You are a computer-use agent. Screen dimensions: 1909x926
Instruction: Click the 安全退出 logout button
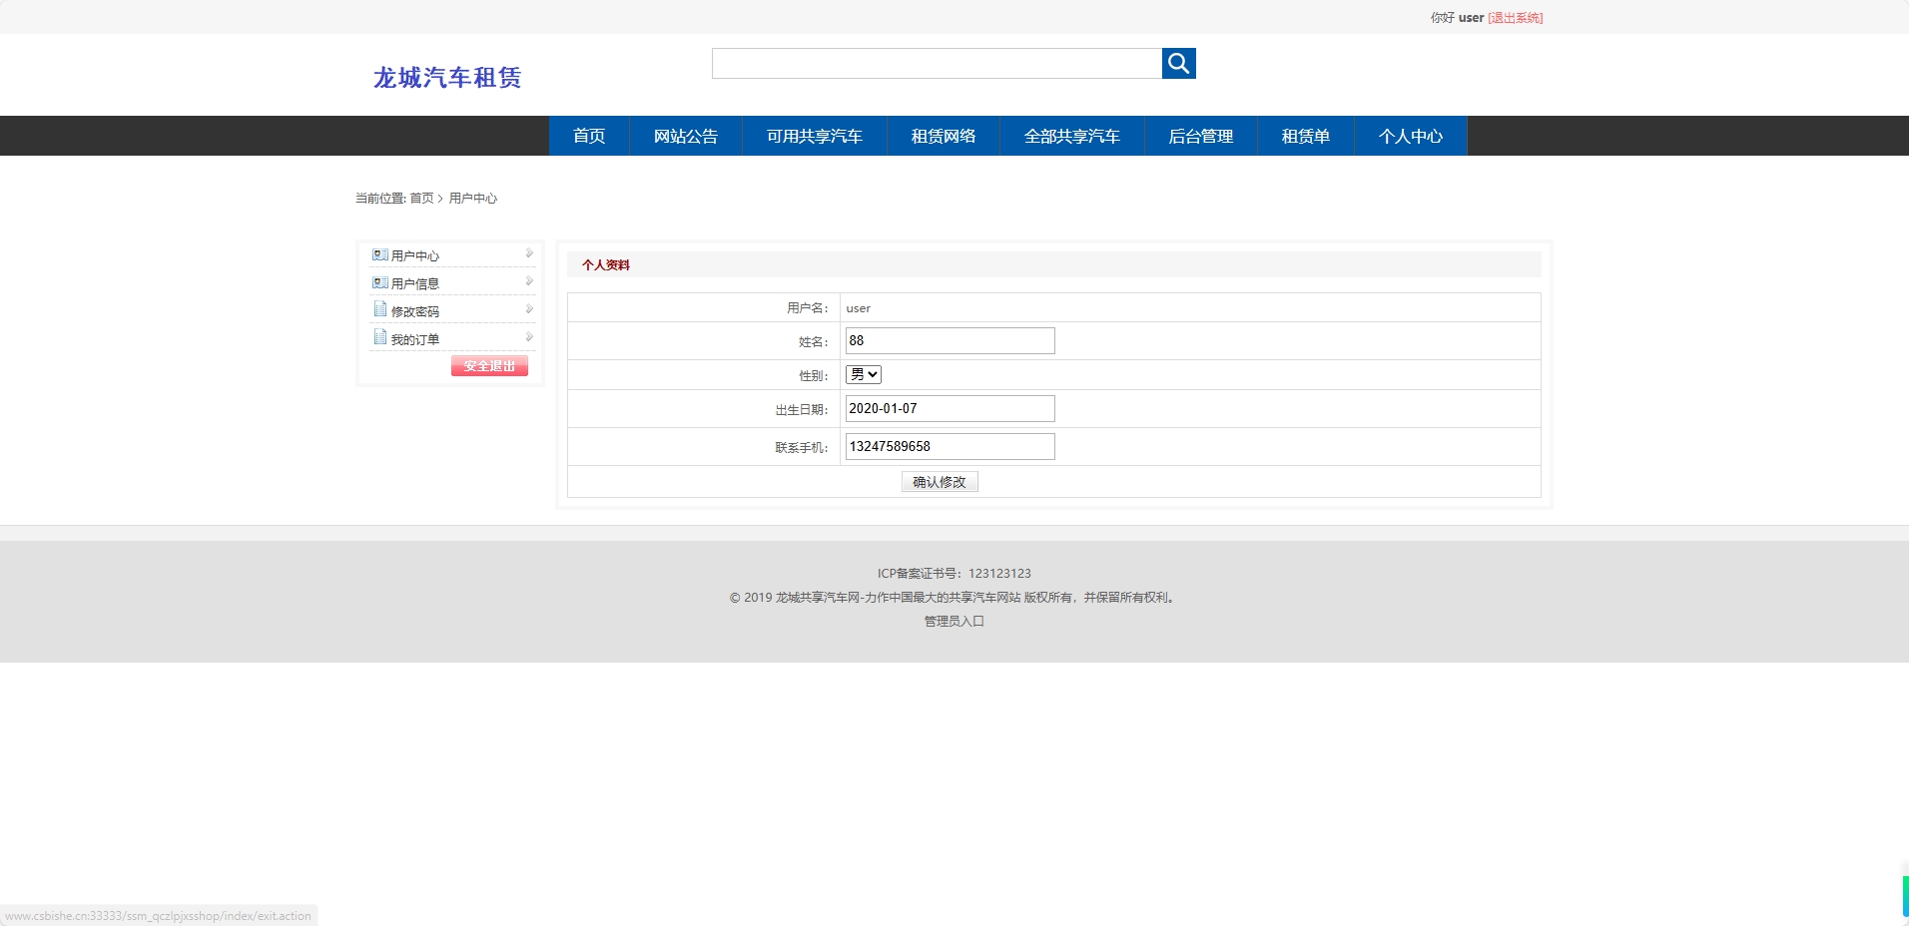pyautogui.click(x=488, y=365)
